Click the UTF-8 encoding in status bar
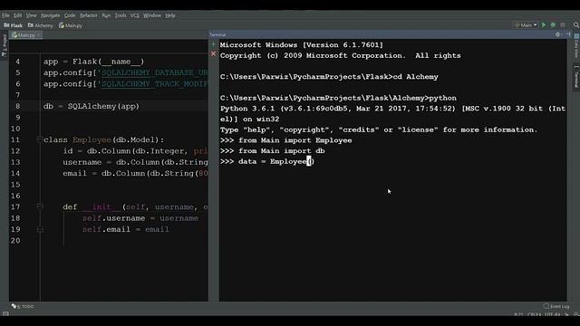Viewport: 580px width, 326px height. pos(552,314)
